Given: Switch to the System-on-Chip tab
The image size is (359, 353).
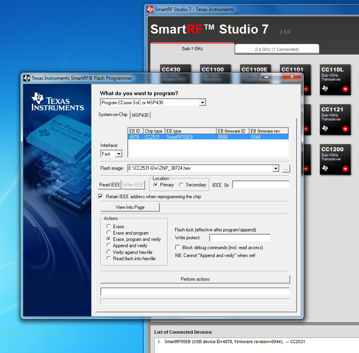Looking at the screenshot, I should pos(113,115).
